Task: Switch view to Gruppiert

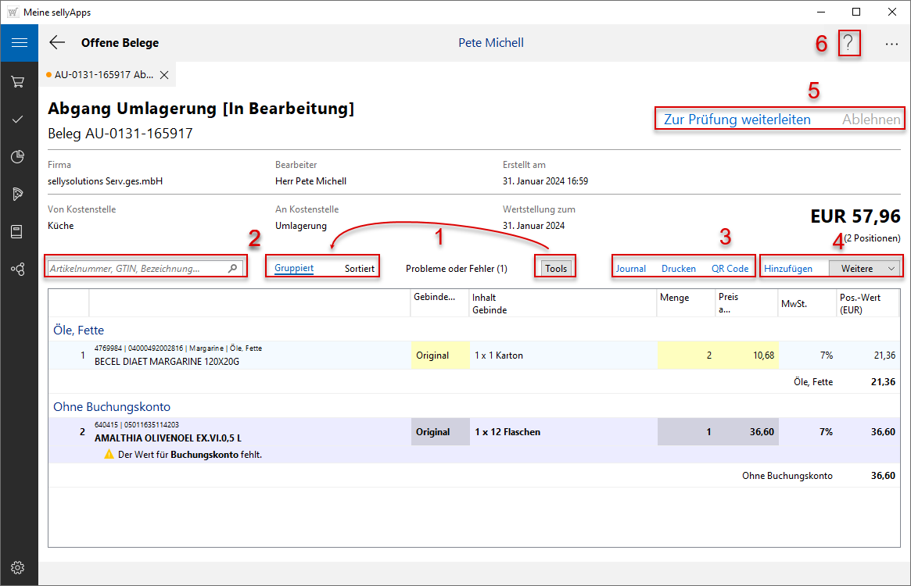Action: (x=294, y=268)
